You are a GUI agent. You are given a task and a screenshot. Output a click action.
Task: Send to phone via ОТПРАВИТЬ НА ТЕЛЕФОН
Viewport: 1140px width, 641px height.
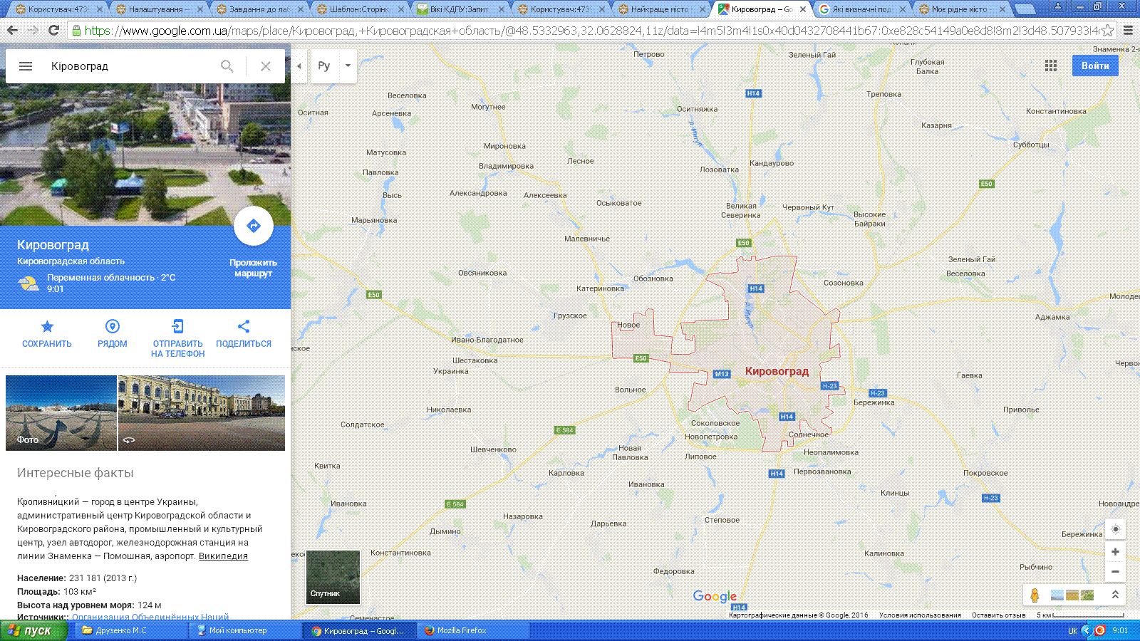click(x=177, y=338)
